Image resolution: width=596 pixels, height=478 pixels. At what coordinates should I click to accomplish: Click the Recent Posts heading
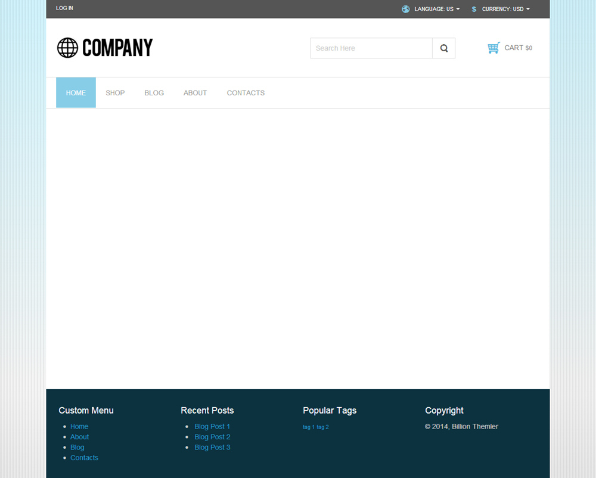(207, 411)
